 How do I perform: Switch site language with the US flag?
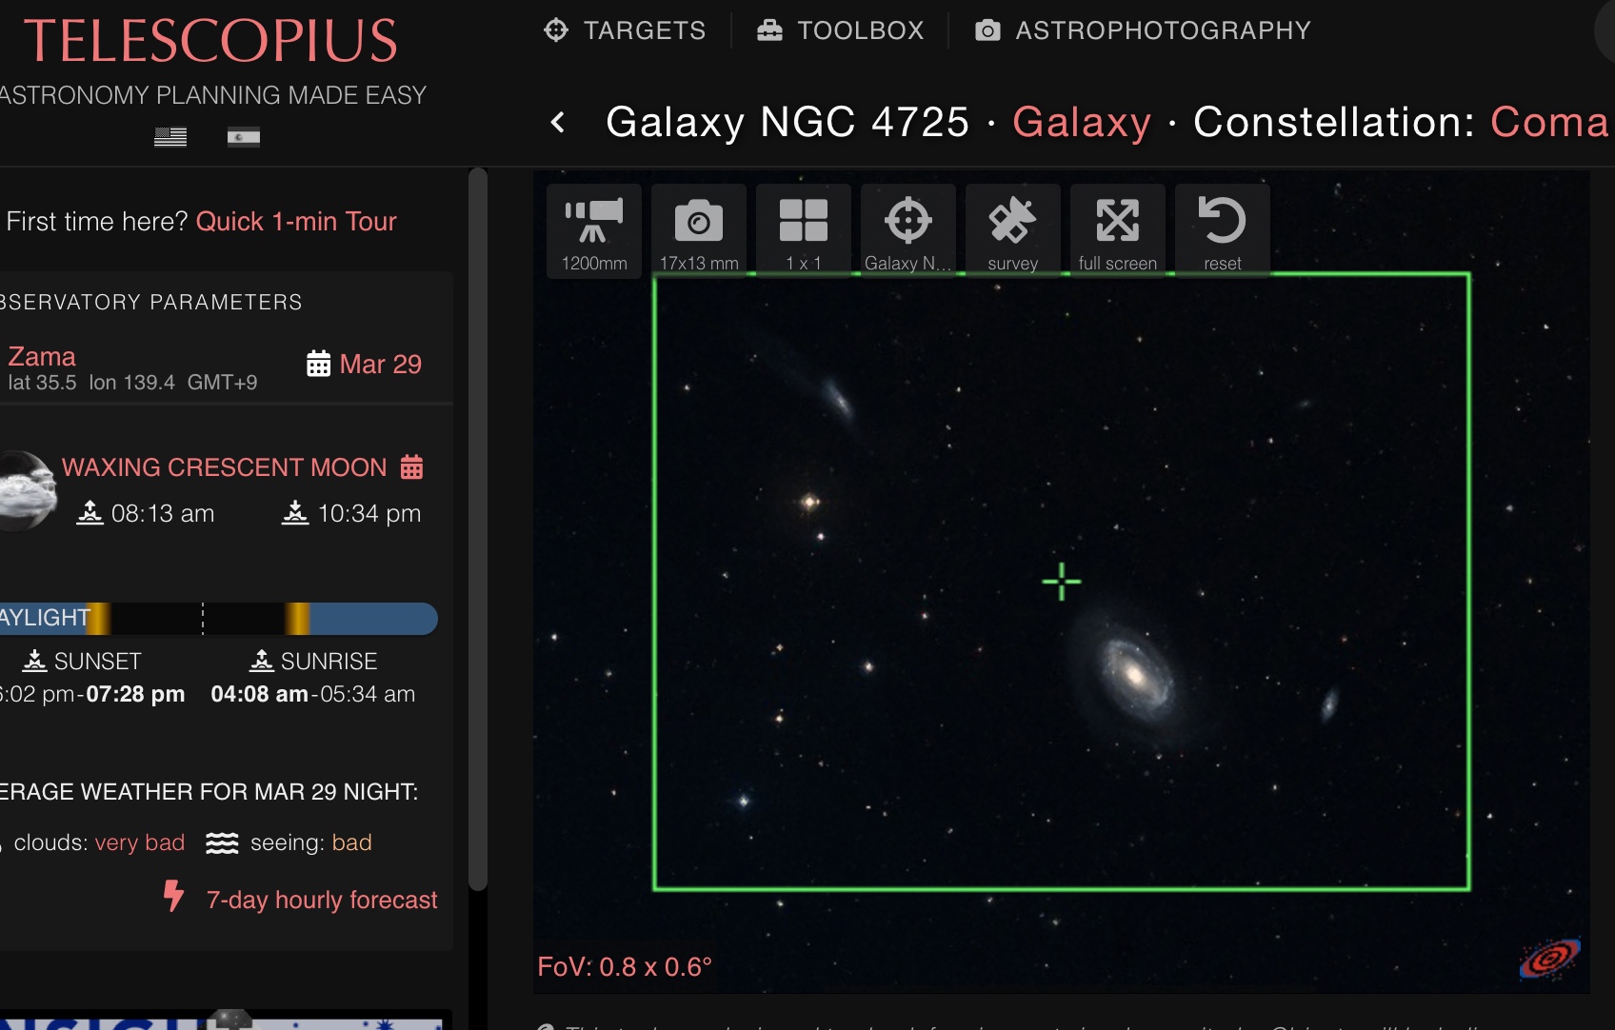(170, 136)
